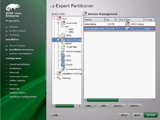The height and width of the screenshot is (120, 160).
Task: Select the /dev/rootvg table row
Action: click(x=119, y=24)
